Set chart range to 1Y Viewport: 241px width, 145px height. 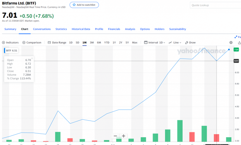114,43
